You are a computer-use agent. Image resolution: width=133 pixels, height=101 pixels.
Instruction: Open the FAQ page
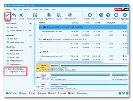(101, 16)
